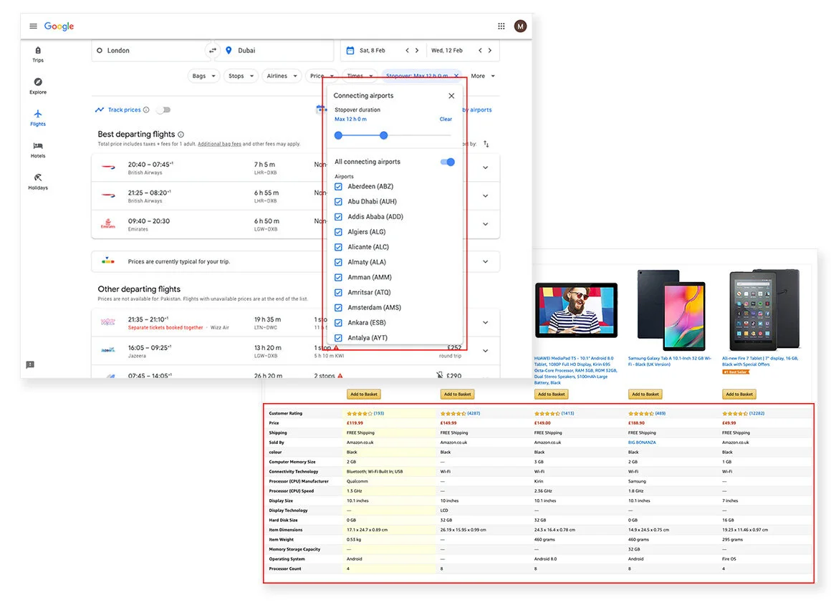Open the M account avatar
The width and height of the screenshot is (831, 605).
[520, 26]
